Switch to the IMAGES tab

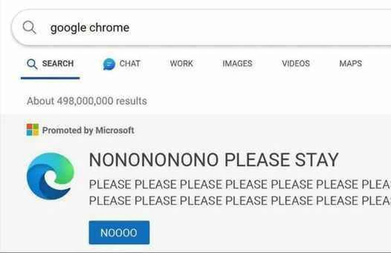(x=237, y=64)
